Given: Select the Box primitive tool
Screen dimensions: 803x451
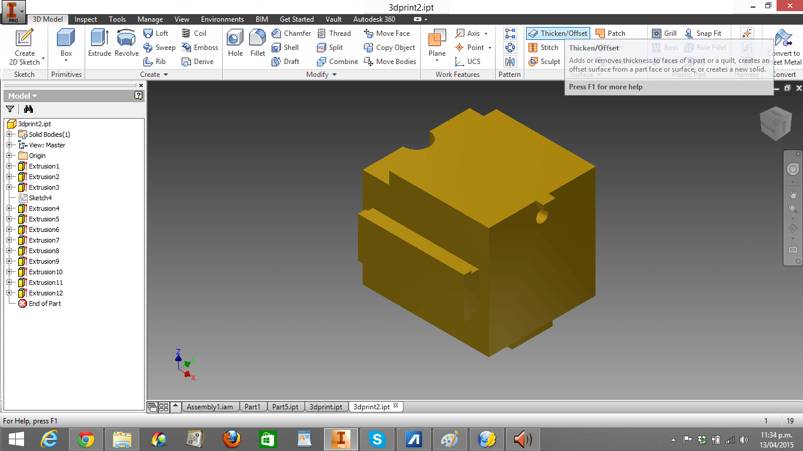Looking at the screenshot, I should pyautogui.click(x=66, y=43).
